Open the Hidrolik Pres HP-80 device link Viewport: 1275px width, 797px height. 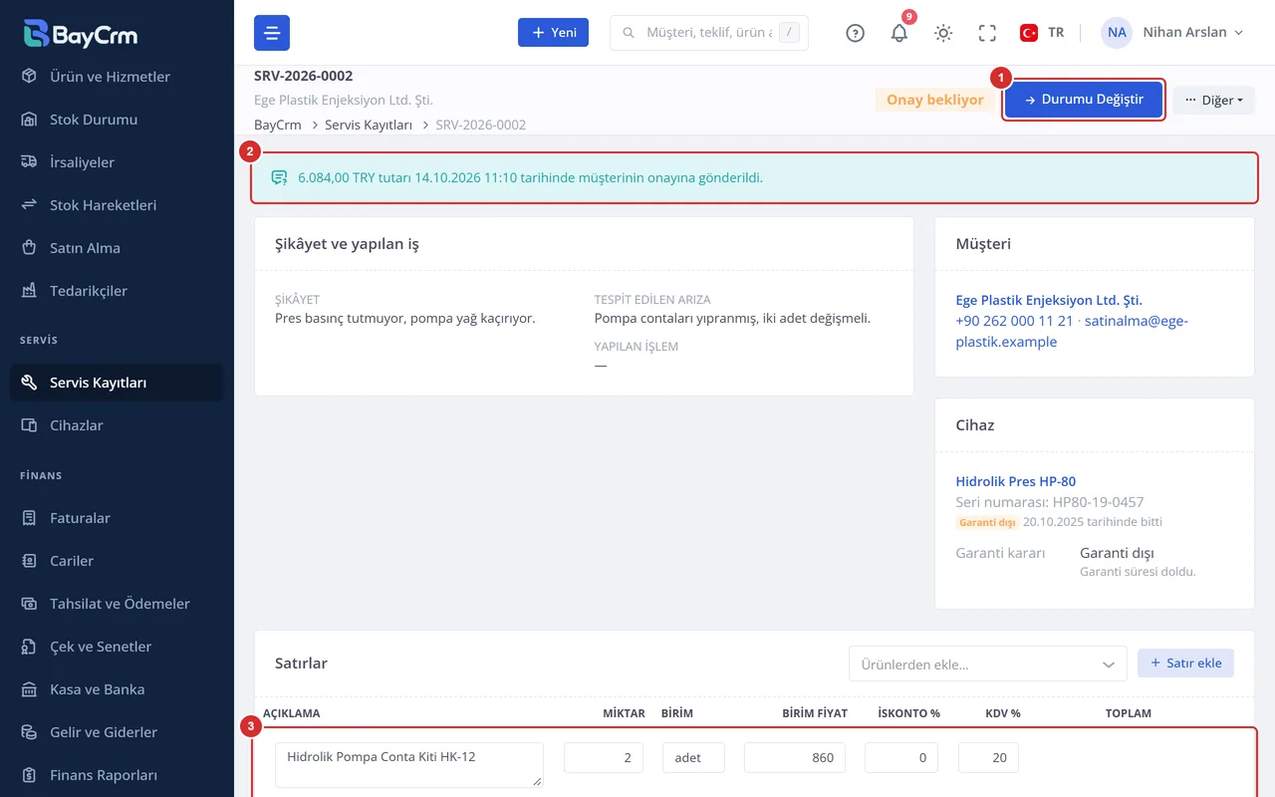[1015, 481]
